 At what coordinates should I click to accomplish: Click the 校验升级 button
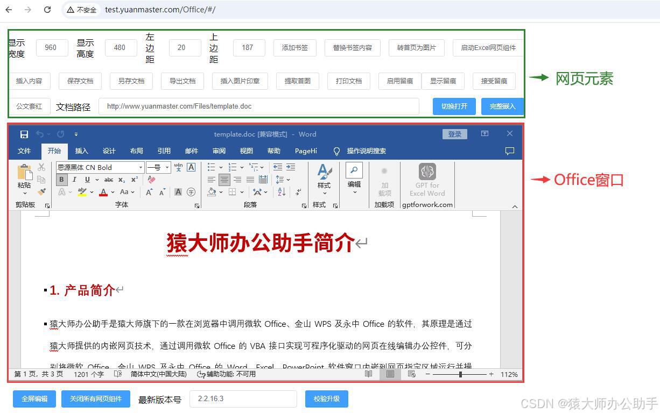[x=327, y=399]
